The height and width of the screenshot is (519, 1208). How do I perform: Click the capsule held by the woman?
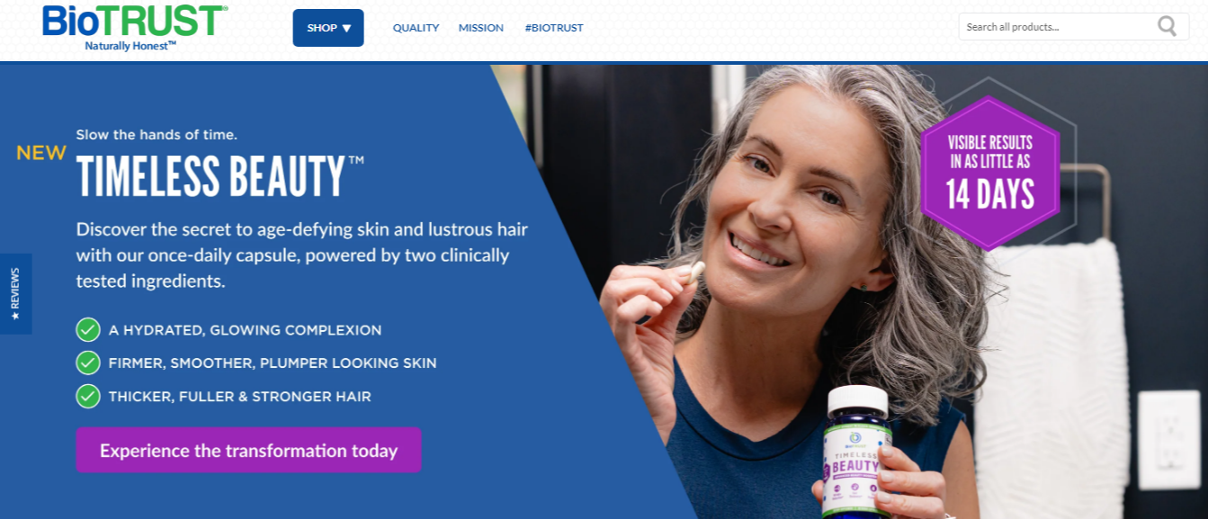coord(688,274)
